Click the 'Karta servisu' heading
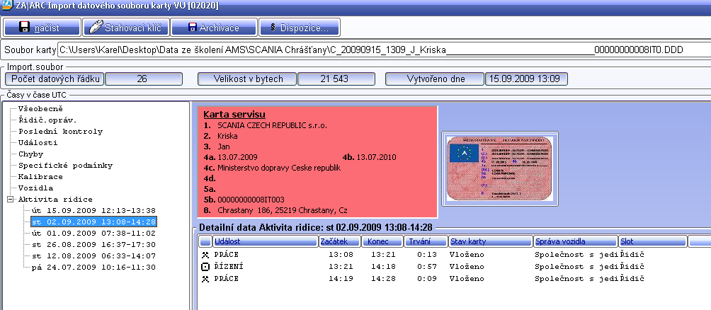Viewport: 711px width, 310px height. (x=234, y=115)
